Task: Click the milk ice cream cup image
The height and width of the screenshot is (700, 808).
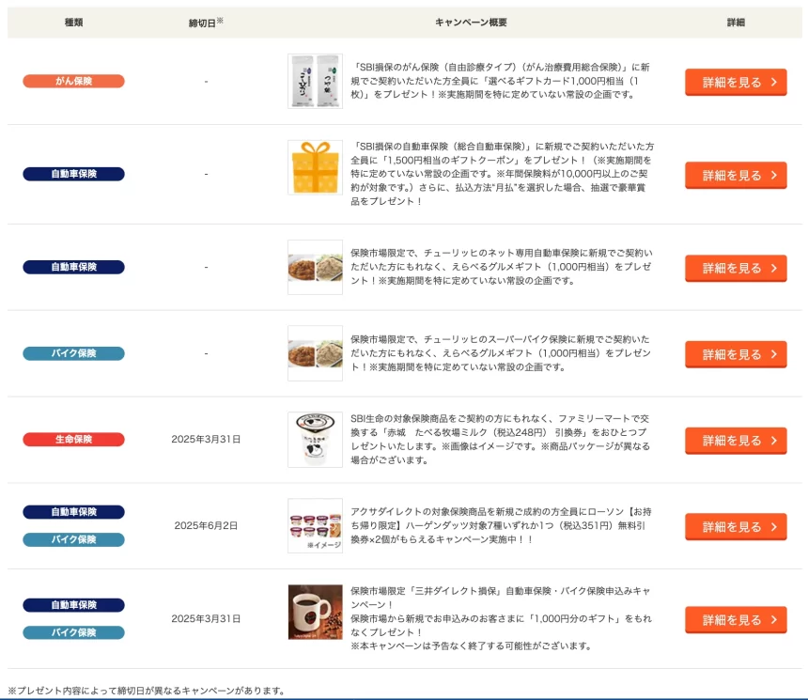Action: click(x=315, y=439)
